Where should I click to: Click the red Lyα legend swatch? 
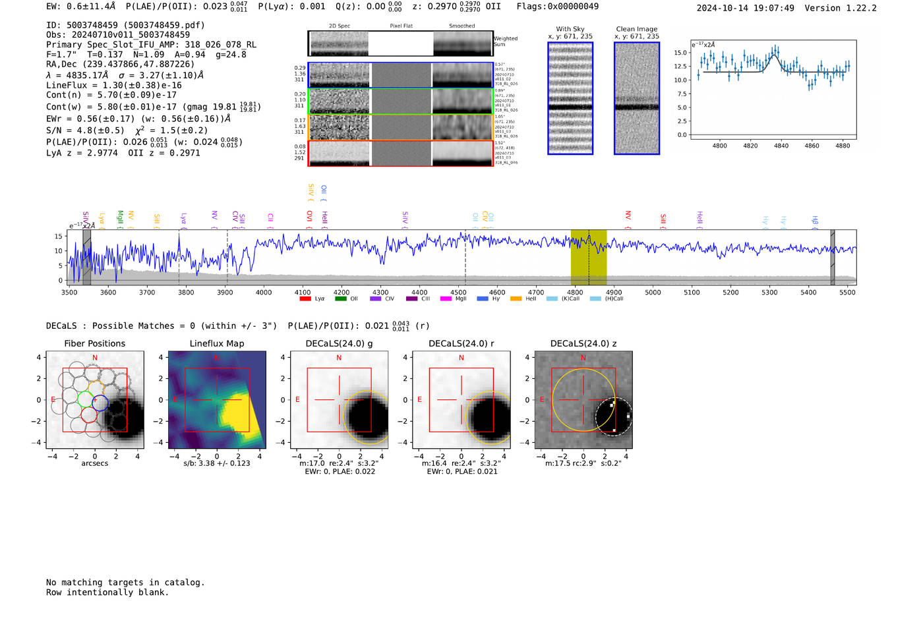pyautogui.click(x=305, y=299)
